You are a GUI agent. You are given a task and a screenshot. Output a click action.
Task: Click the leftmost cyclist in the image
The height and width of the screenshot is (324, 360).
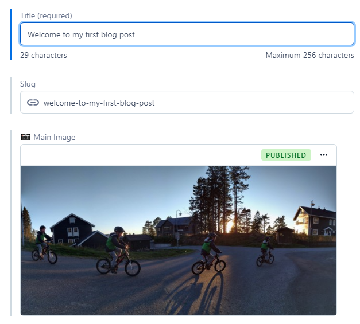point(43,245)
